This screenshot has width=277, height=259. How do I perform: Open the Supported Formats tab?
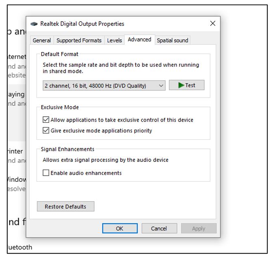[79, 40]
